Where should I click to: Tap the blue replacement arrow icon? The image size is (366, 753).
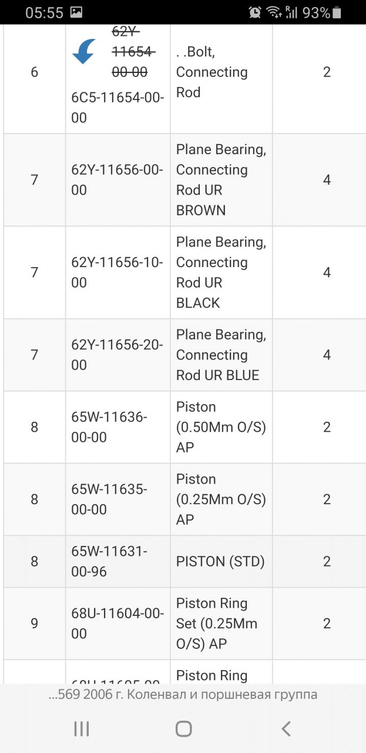point(84,51)
